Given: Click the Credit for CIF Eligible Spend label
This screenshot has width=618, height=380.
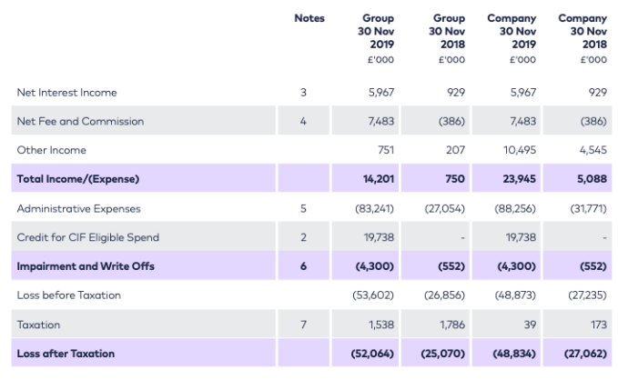Looking at the screenshot, I should 88,238.
